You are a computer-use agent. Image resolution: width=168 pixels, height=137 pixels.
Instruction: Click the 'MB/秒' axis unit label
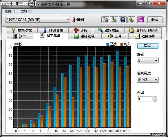tap(18, 44)
